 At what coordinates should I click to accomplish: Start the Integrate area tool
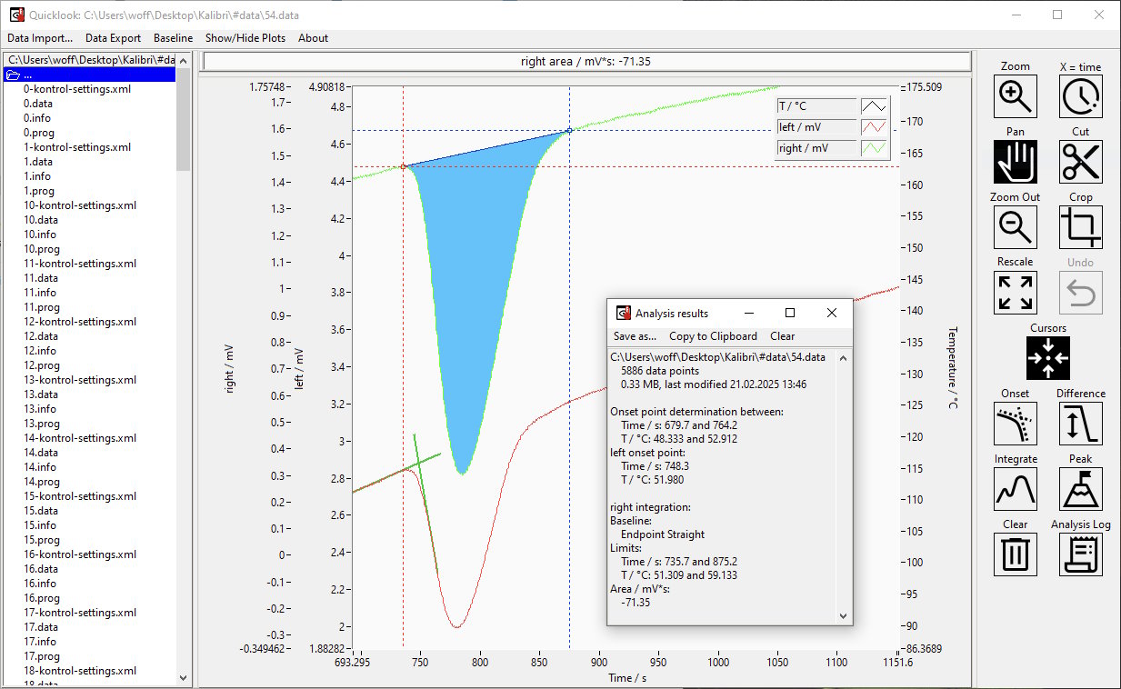1016,489
